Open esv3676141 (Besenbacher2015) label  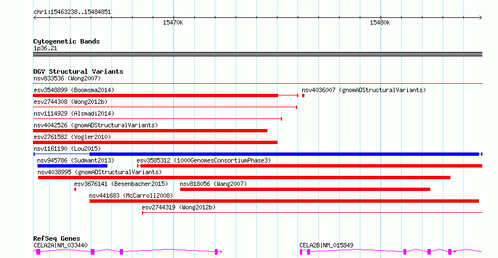click(121, 184)
